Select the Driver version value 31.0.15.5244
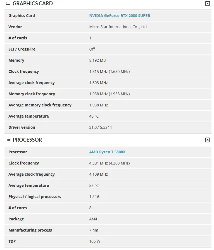 tap(101, 127)
